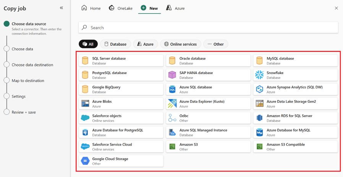The height and width of the screenshot is (177, 343).
Task: Select the 'MySQL database' connector name
Action: point(280,58)
